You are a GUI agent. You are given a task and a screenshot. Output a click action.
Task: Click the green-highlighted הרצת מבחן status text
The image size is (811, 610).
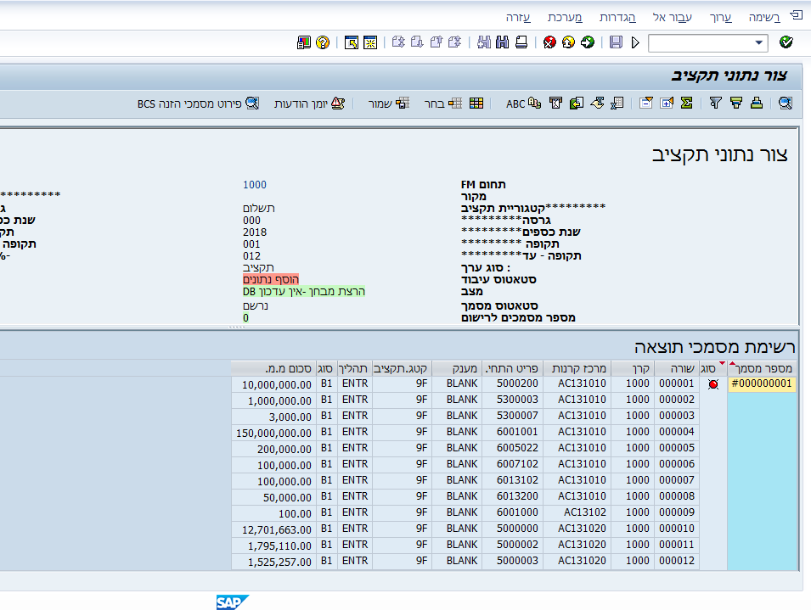click(304, 291)
